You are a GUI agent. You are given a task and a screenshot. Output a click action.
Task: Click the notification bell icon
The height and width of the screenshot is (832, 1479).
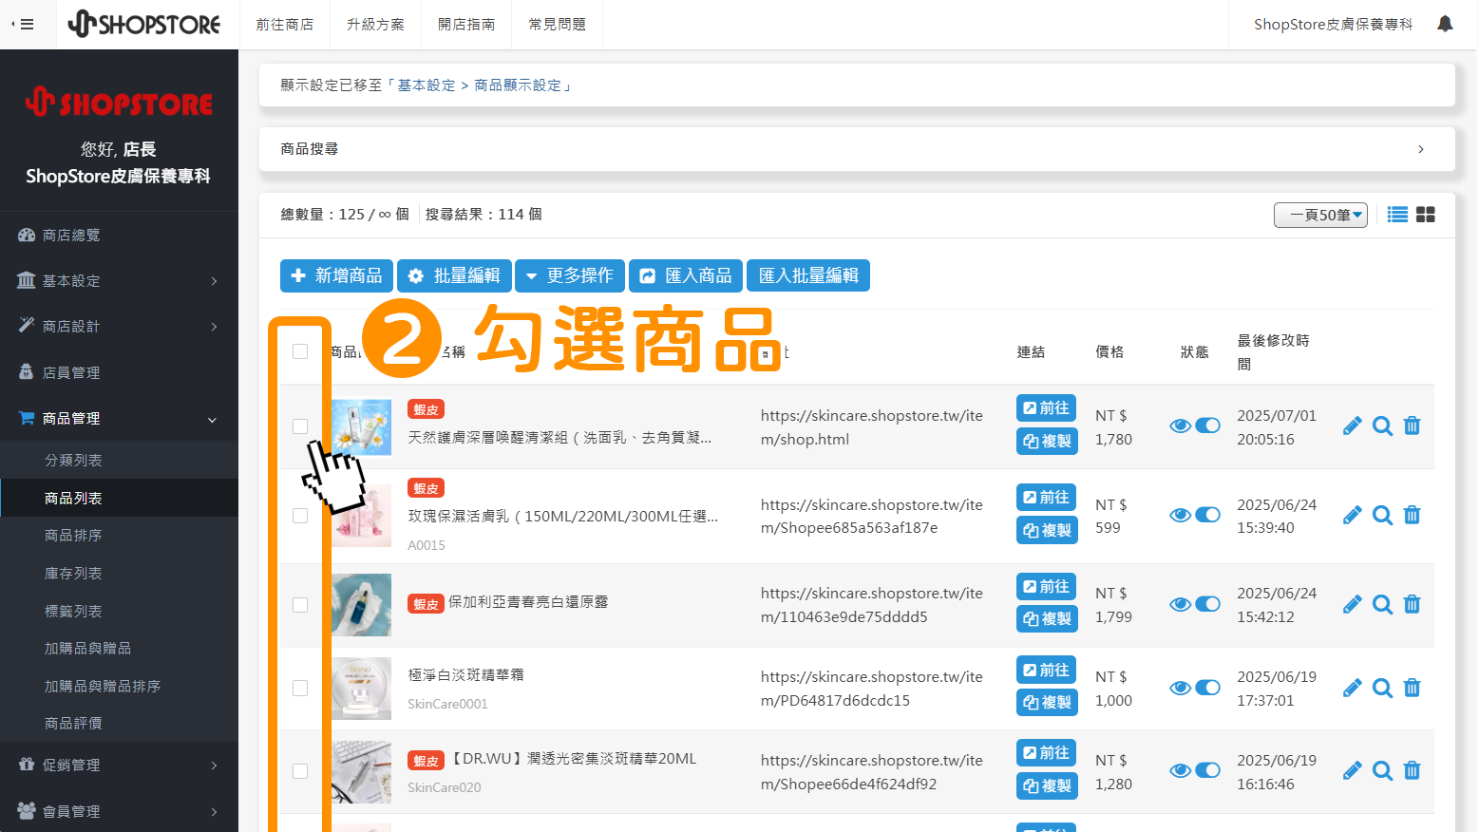pos(1445,24)
